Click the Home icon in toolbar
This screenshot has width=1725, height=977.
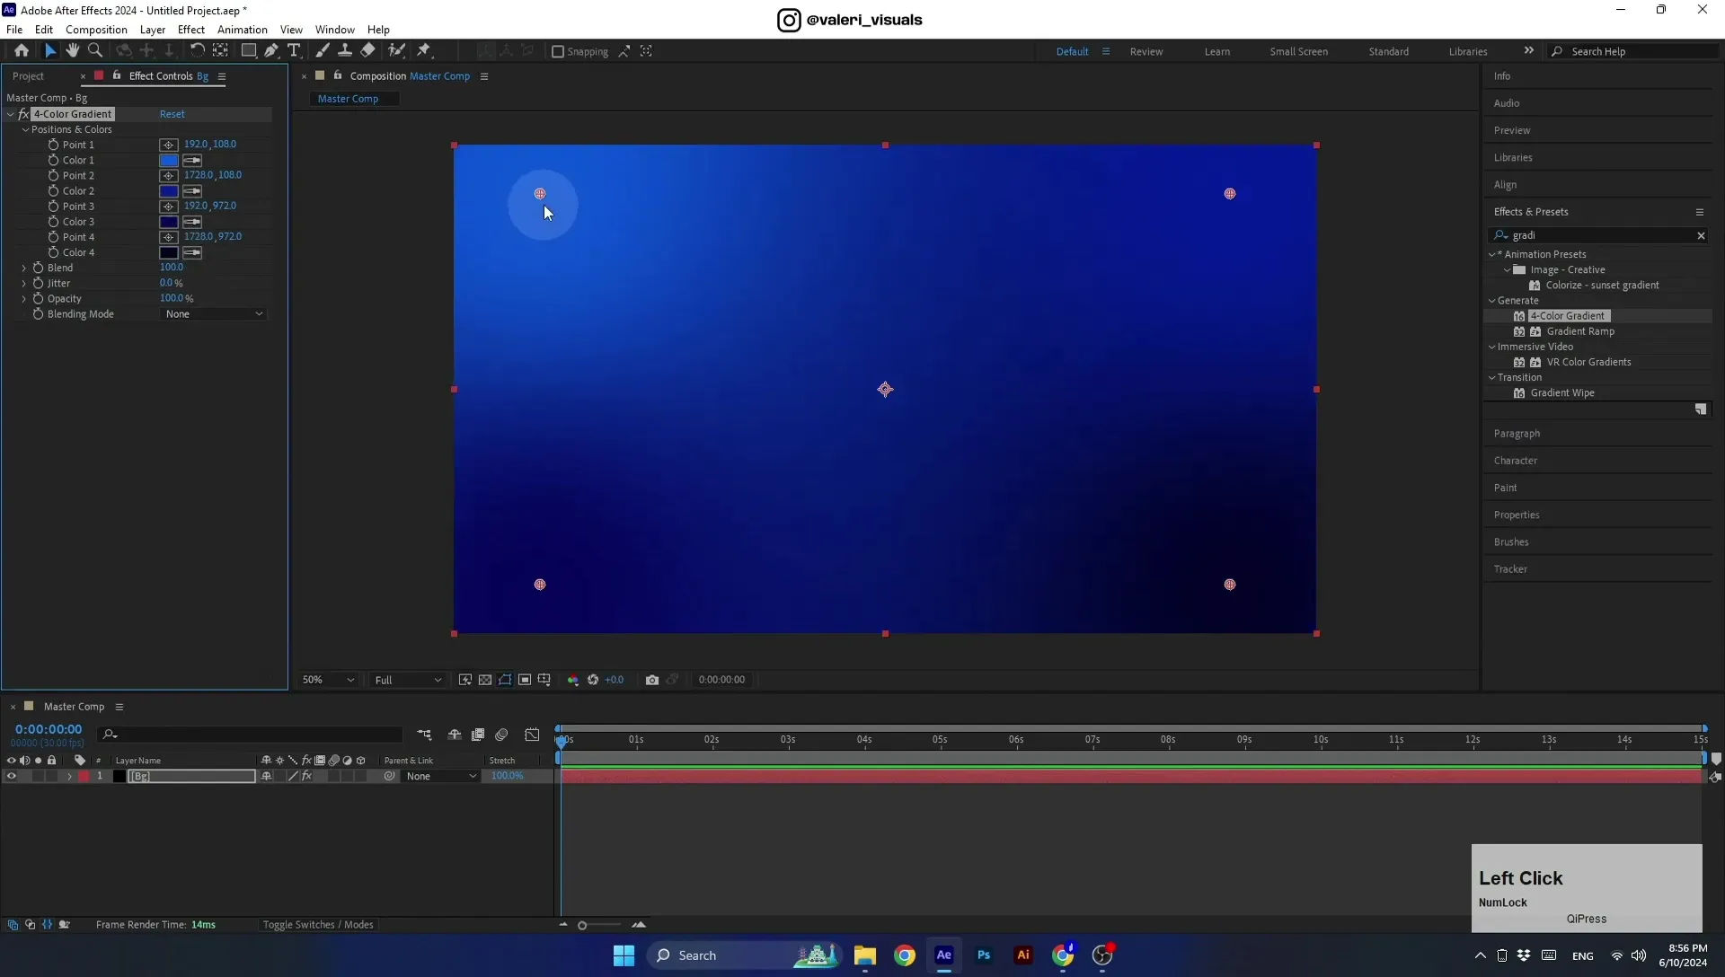(x=22, y=51)
